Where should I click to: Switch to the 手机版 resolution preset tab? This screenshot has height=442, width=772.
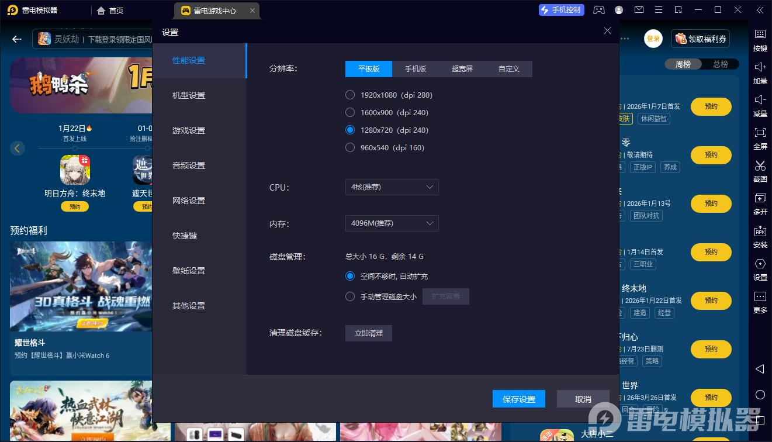tap(415, 68)
